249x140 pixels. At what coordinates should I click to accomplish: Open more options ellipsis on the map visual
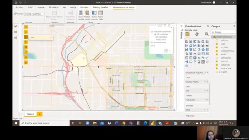tap(173, 25)
